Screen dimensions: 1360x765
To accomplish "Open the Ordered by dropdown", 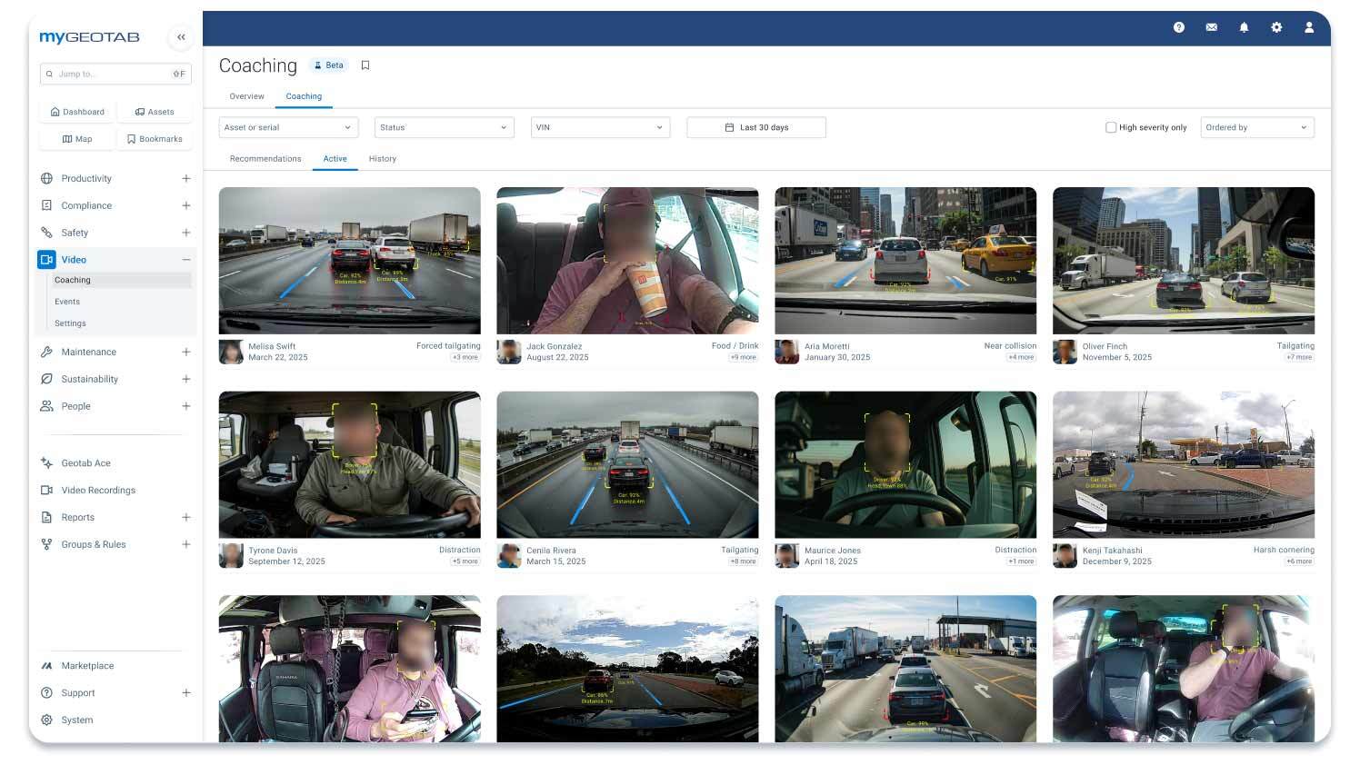I will (1256, 127).
